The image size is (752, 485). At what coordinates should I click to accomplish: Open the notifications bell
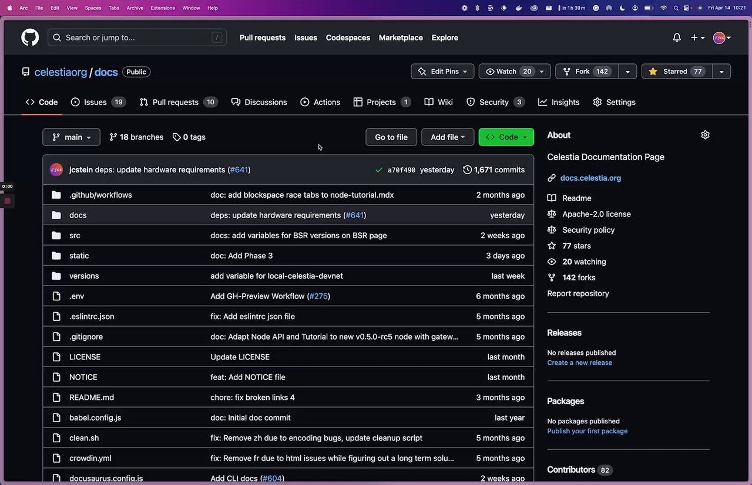click(677, 38)
